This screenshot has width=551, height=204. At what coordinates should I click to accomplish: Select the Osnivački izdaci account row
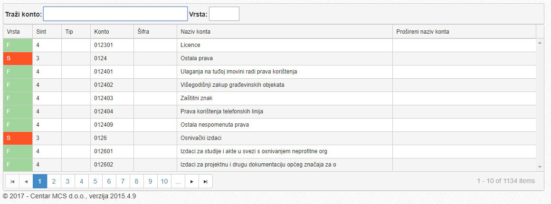pos(269,139)
